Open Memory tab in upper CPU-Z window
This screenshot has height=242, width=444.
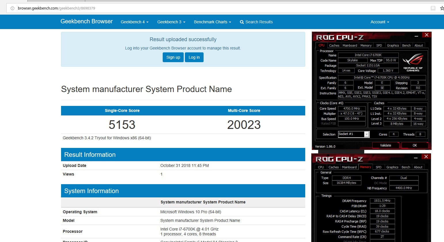pyautogui.click(x=366, y=45)
